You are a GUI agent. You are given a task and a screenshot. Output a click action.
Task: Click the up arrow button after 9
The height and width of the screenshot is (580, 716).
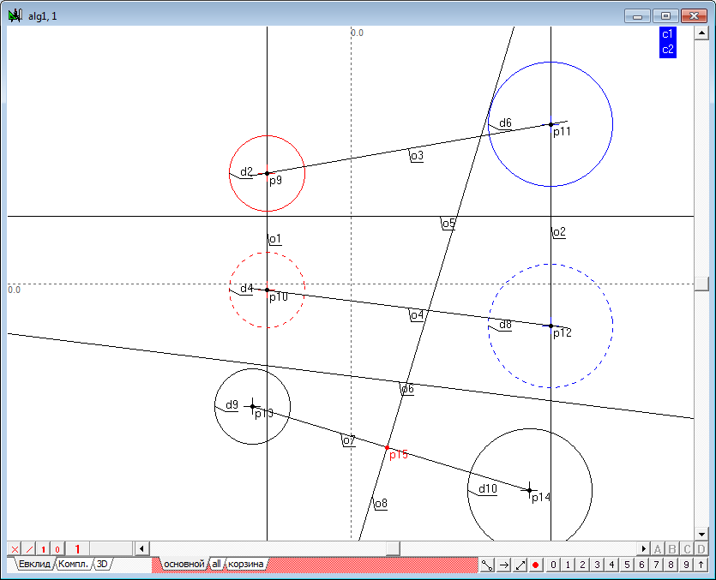click(701, 565)
